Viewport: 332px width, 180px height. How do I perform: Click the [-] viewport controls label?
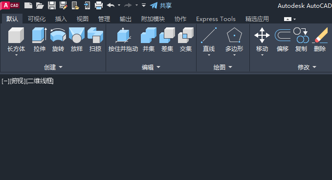click(x=5, y=81)
